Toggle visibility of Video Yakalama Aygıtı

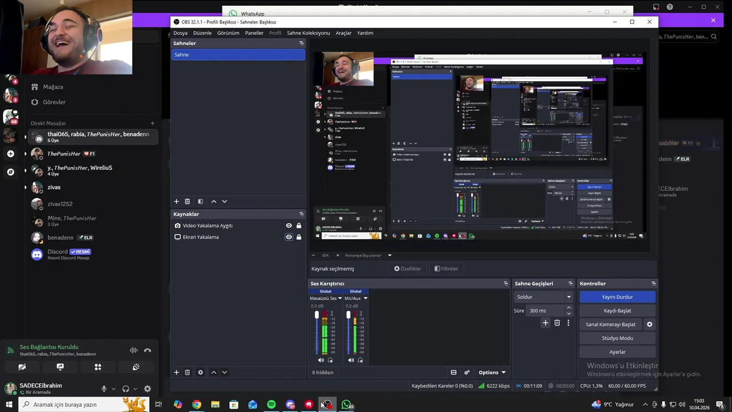289,225
